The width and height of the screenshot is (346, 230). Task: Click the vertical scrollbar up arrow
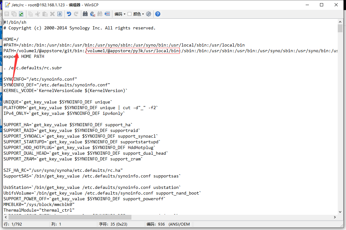(340, 22)
